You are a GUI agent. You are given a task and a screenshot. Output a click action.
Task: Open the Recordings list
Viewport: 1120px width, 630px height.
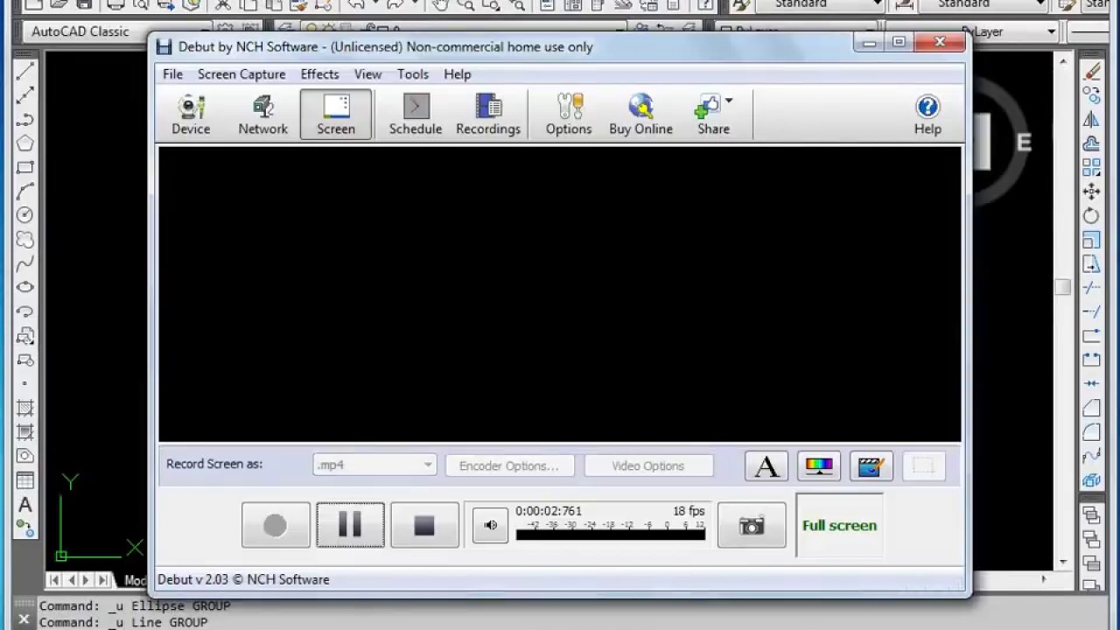point(488,115)
